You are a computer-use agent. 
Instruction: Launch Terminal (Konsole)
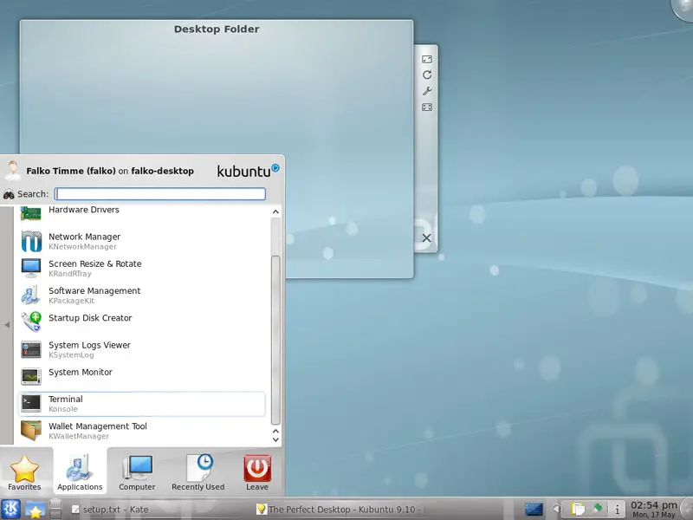(x=142, y=404)
